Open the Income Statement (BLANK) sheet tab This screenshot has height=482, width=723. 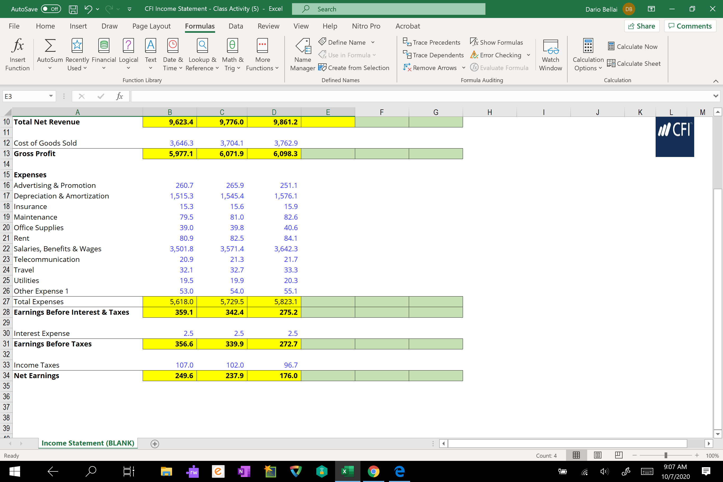coord(88,443)
